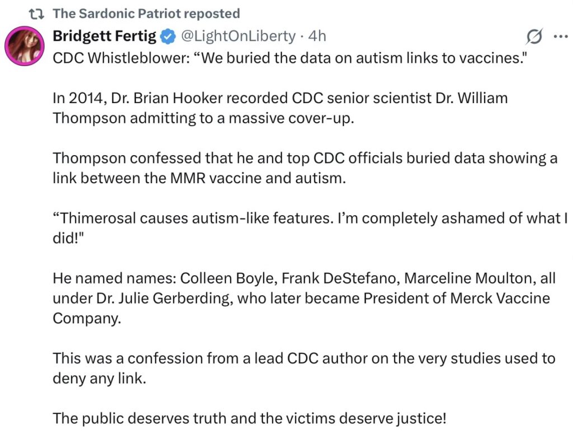Select the "Thompson confessed" paragraph
Image resolution: width=573 pixels, height=437 pixels.
tap(305, 167)
